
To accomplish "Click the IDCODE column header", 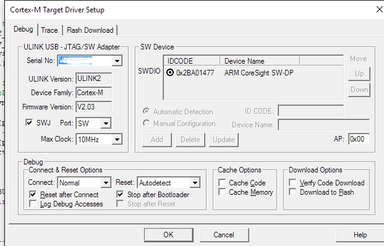I will (x=192, y=61).
